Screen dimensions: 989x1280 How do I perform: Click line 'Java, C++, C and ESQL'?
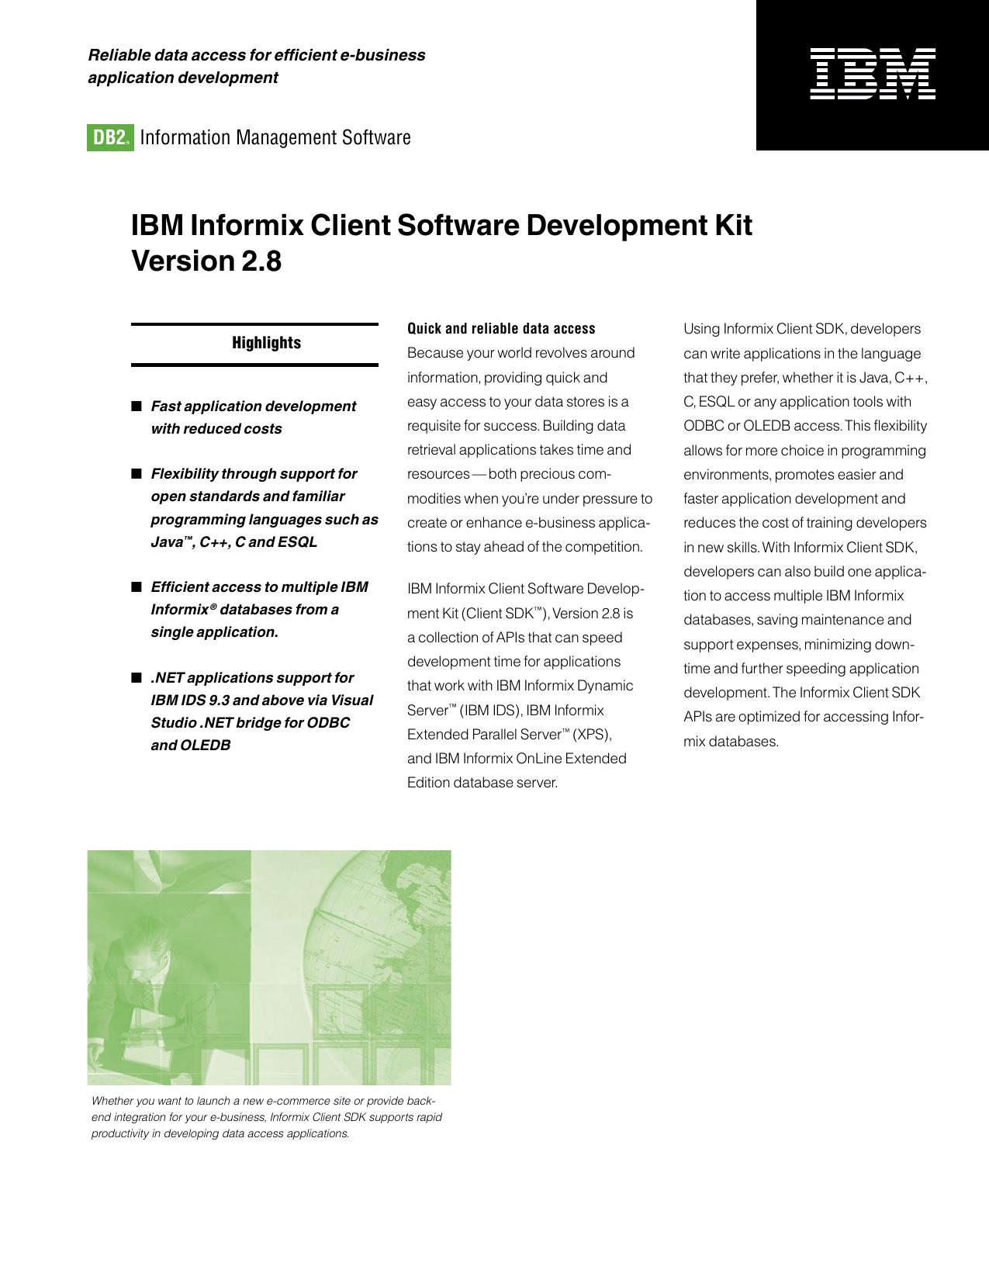[x=233, y=541]
